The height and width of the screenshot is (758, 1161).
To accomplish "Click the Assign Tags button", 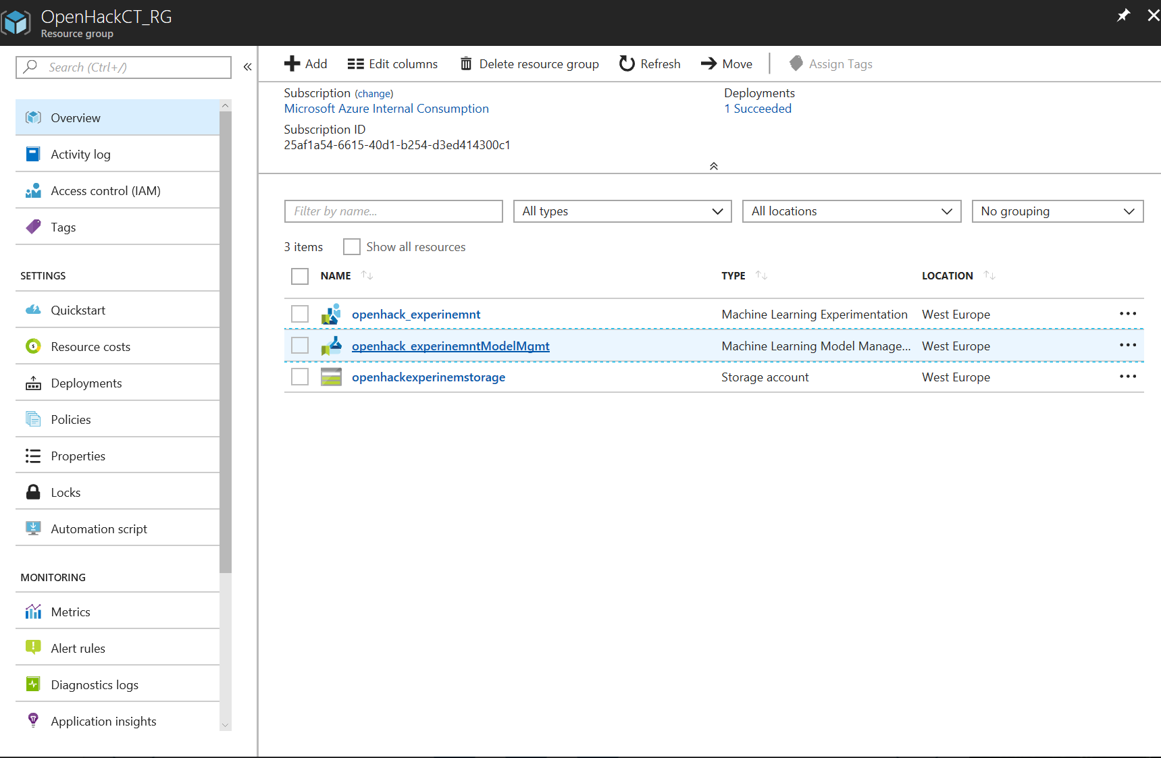I will [x=831, y=63].
